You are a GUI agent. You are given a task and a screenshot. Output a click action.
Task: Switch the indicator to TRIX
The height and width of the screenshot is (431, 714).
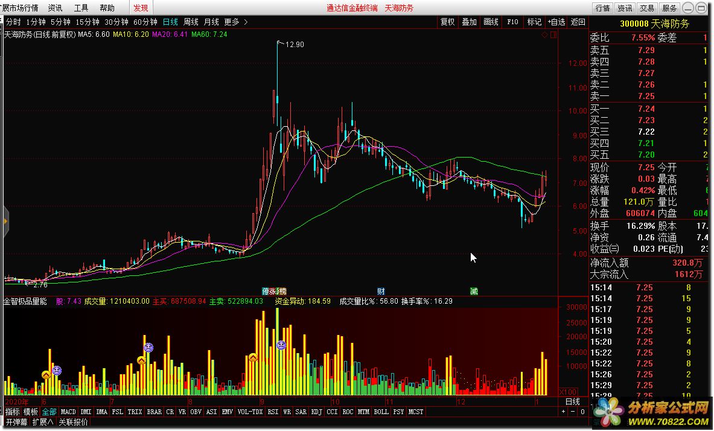click(135, 412)
